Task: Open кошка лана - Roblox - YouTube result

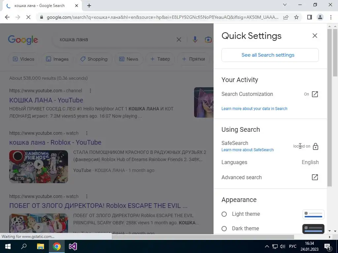Action: pos(55,142)
